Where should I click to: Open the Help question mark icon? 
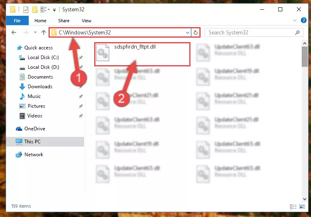(303, 20)
